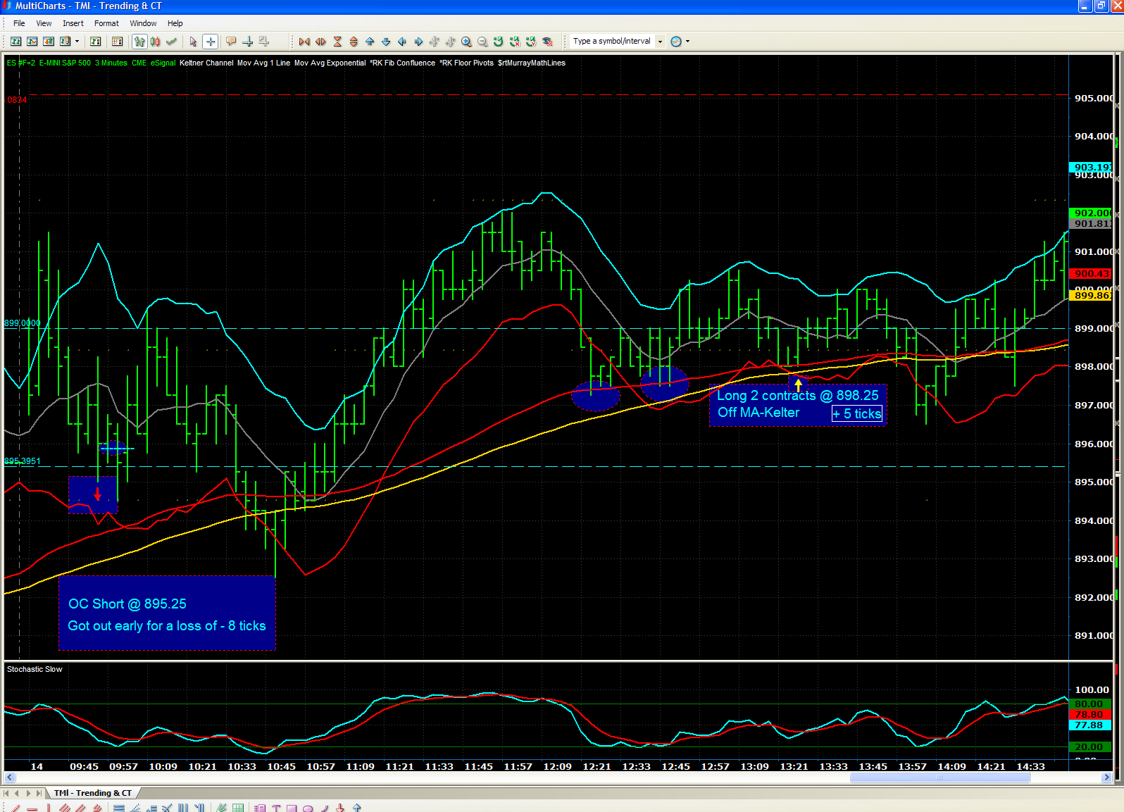Viewport: 1124px width, 812px height.
Task: Open the File menu
Action: pyautogui.click(x=19, y=23)
